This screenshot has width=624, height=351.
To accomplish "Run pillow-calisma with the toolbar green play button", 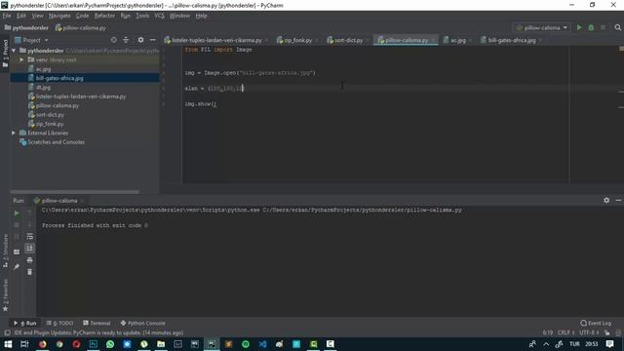I will click(x=579, y=27).
